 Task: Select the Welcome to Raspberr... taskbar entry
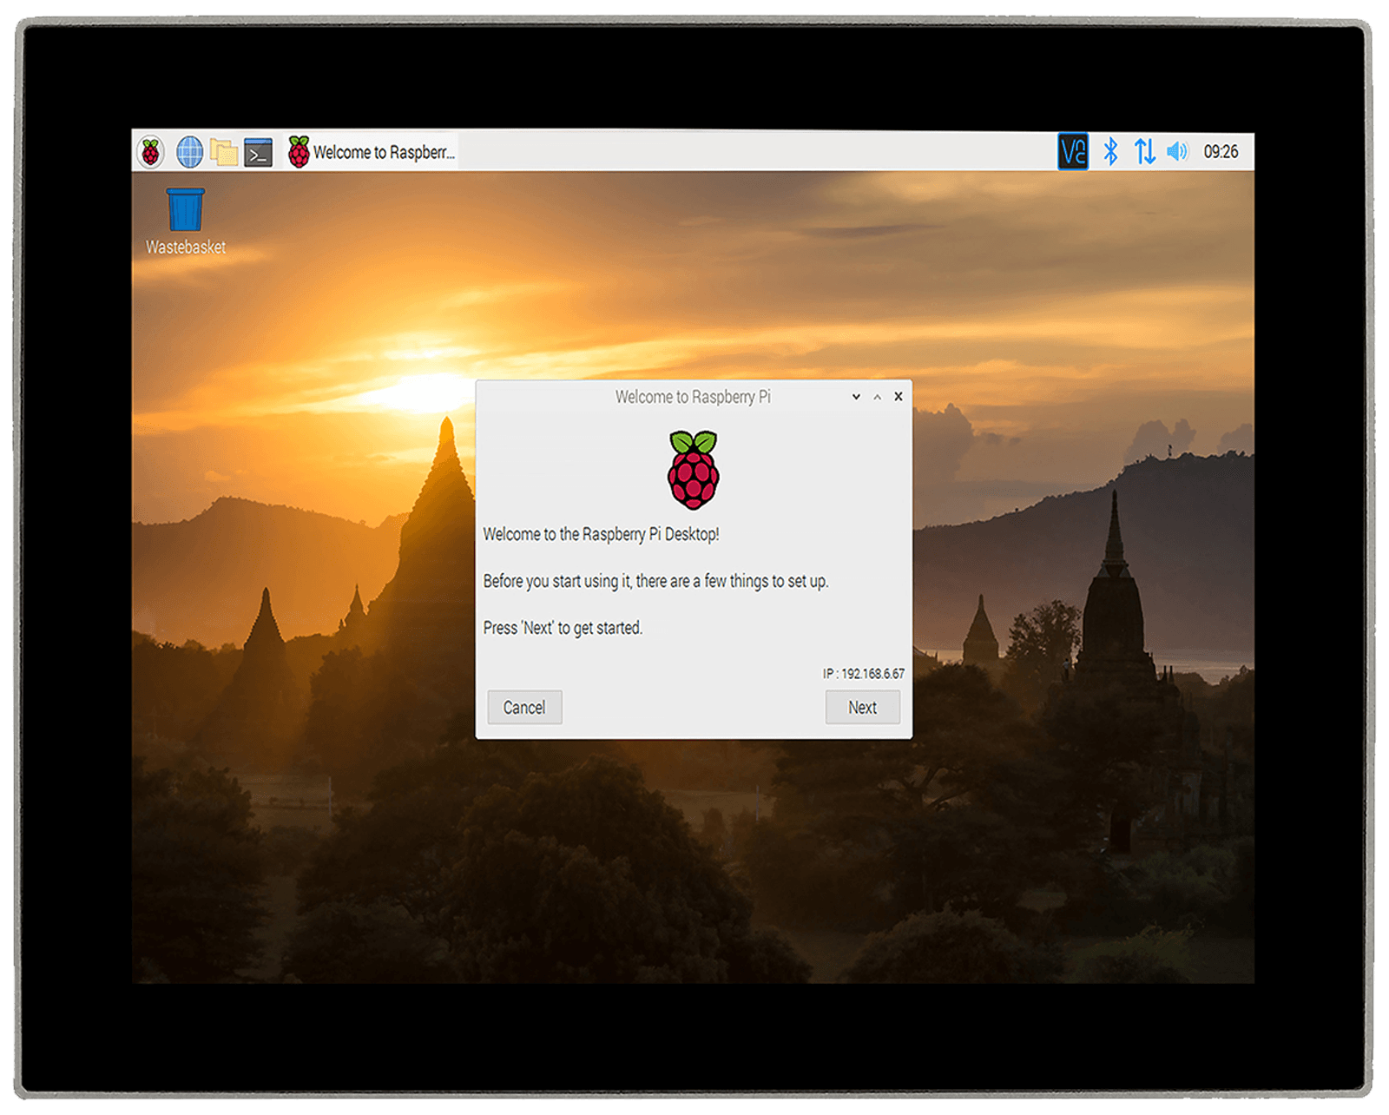click(372, 152)
